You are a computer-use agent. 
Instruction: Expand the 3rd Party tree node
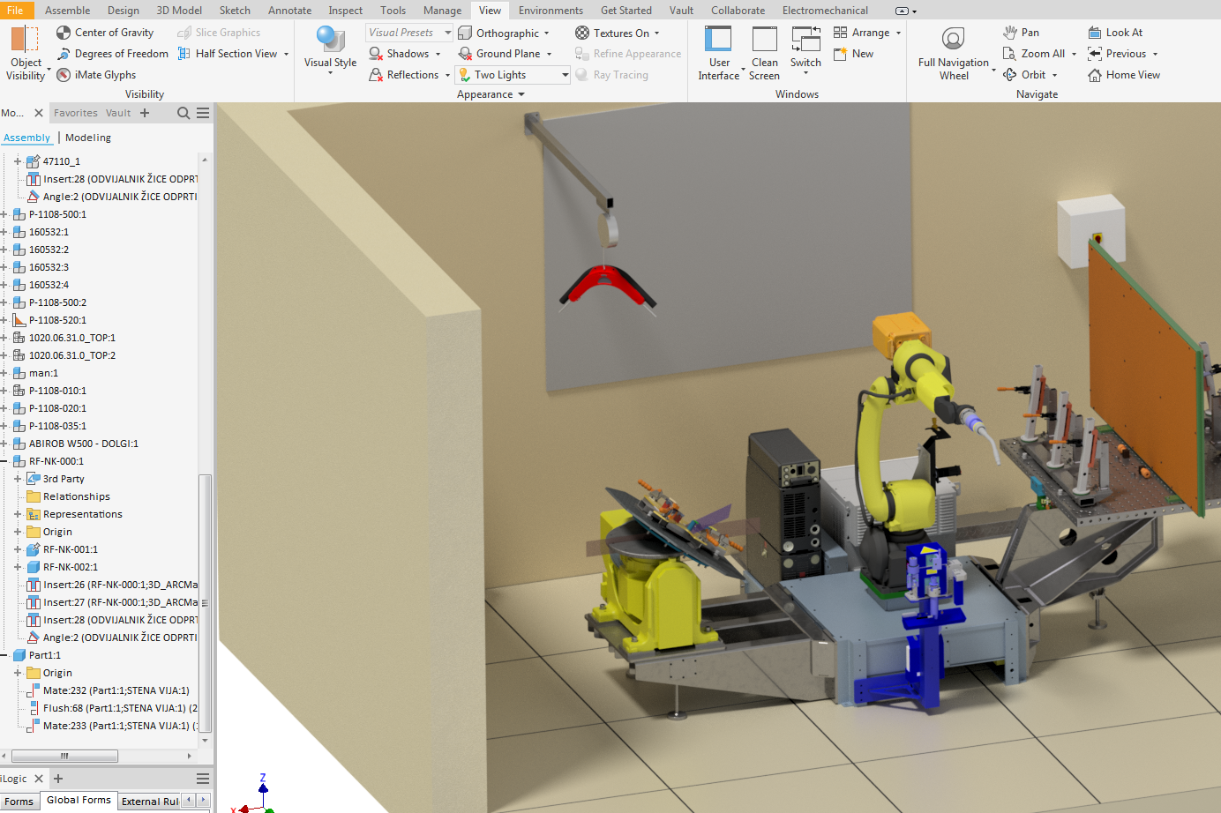tap(18, 479)
